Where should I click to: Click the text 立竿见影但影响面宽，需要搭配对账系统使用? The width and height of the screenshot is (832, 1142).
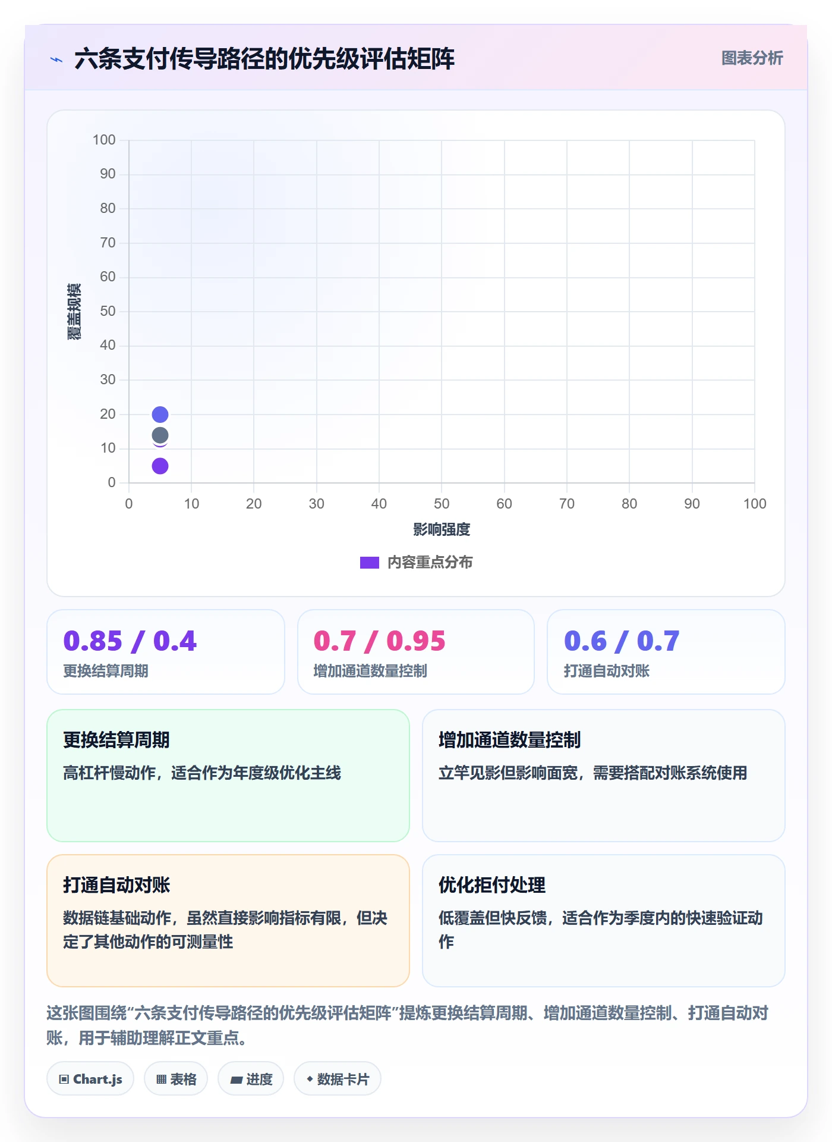point(593,773)
